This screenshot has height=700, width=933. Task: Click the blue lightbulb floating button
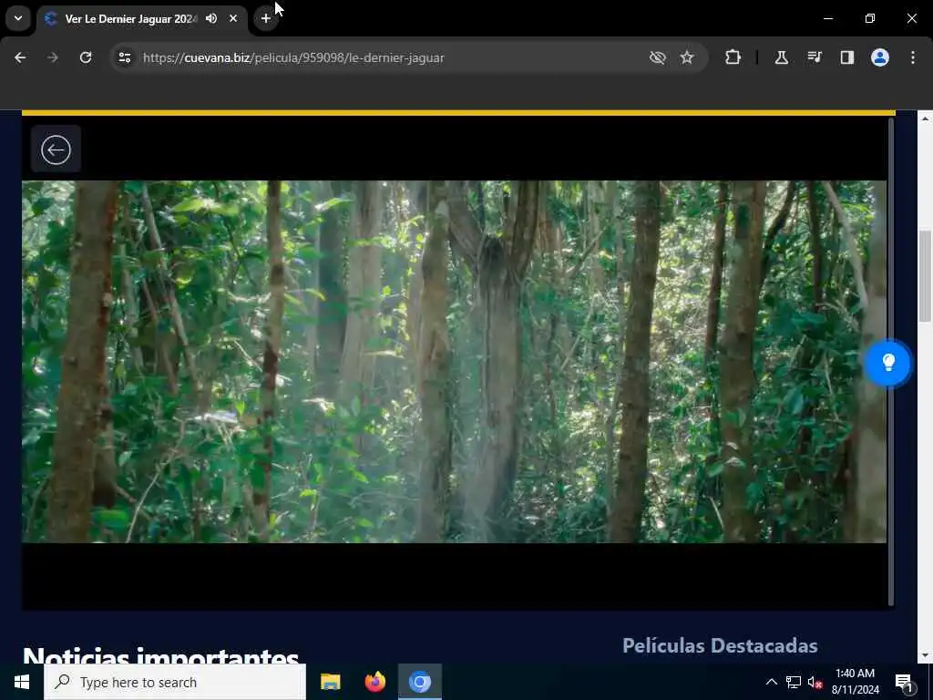888,363
